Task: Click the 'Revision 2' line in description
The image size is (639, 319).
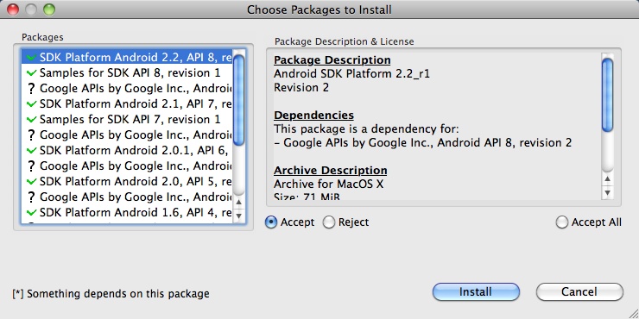Action: click(x=301, y=88)
